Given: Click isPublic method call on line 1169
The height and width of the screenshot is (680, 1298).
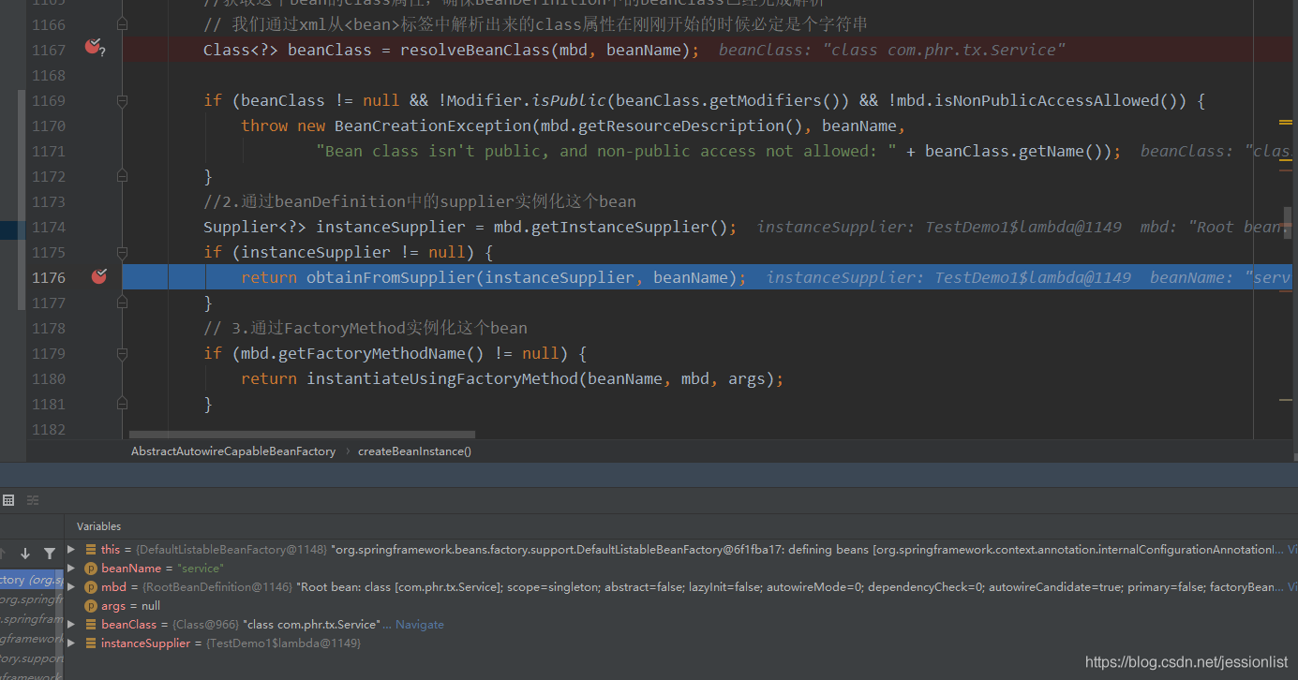Looking at the screenshot, I should 568,100.
